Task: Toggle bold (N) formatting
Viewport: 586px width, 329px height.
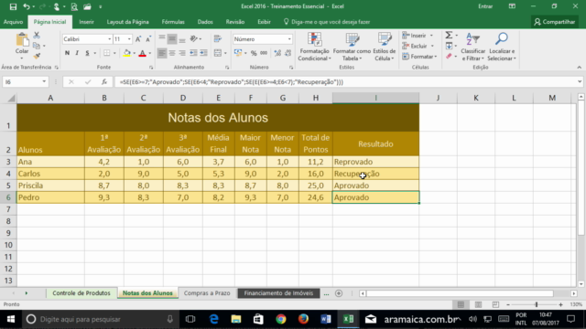Action: point(67,53)
